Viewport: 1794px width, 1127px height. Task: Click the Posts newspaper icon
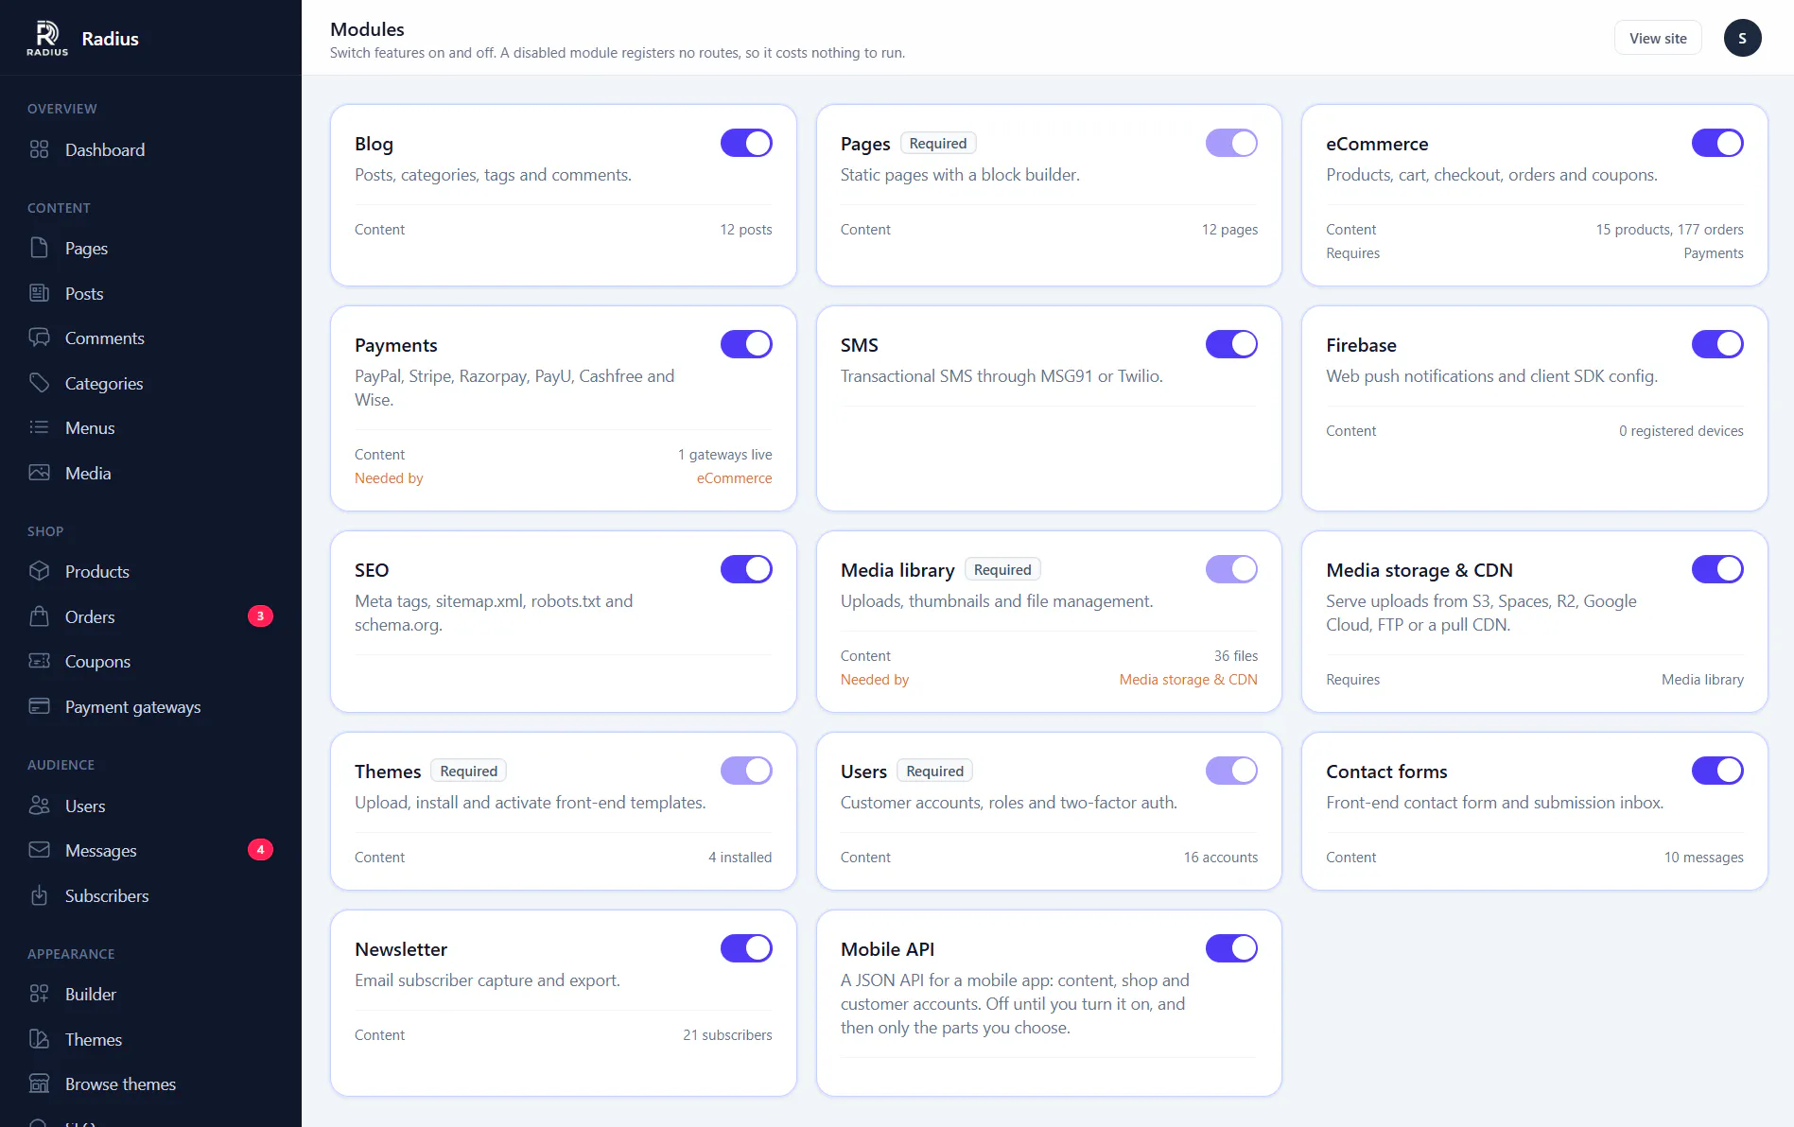[39, 293]
